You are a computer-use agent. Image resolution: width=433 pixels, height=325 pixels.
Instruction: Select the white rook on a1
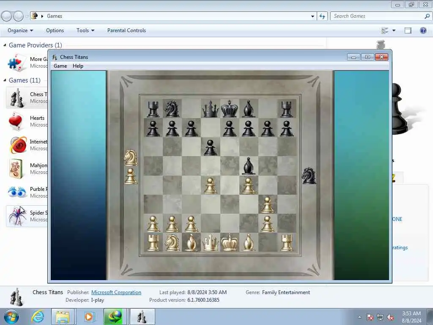(153, 242)
